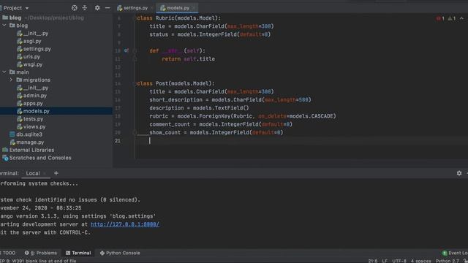Click the comment_count field name
This screenshot has width=468, height=263.
tap(170, 124)
